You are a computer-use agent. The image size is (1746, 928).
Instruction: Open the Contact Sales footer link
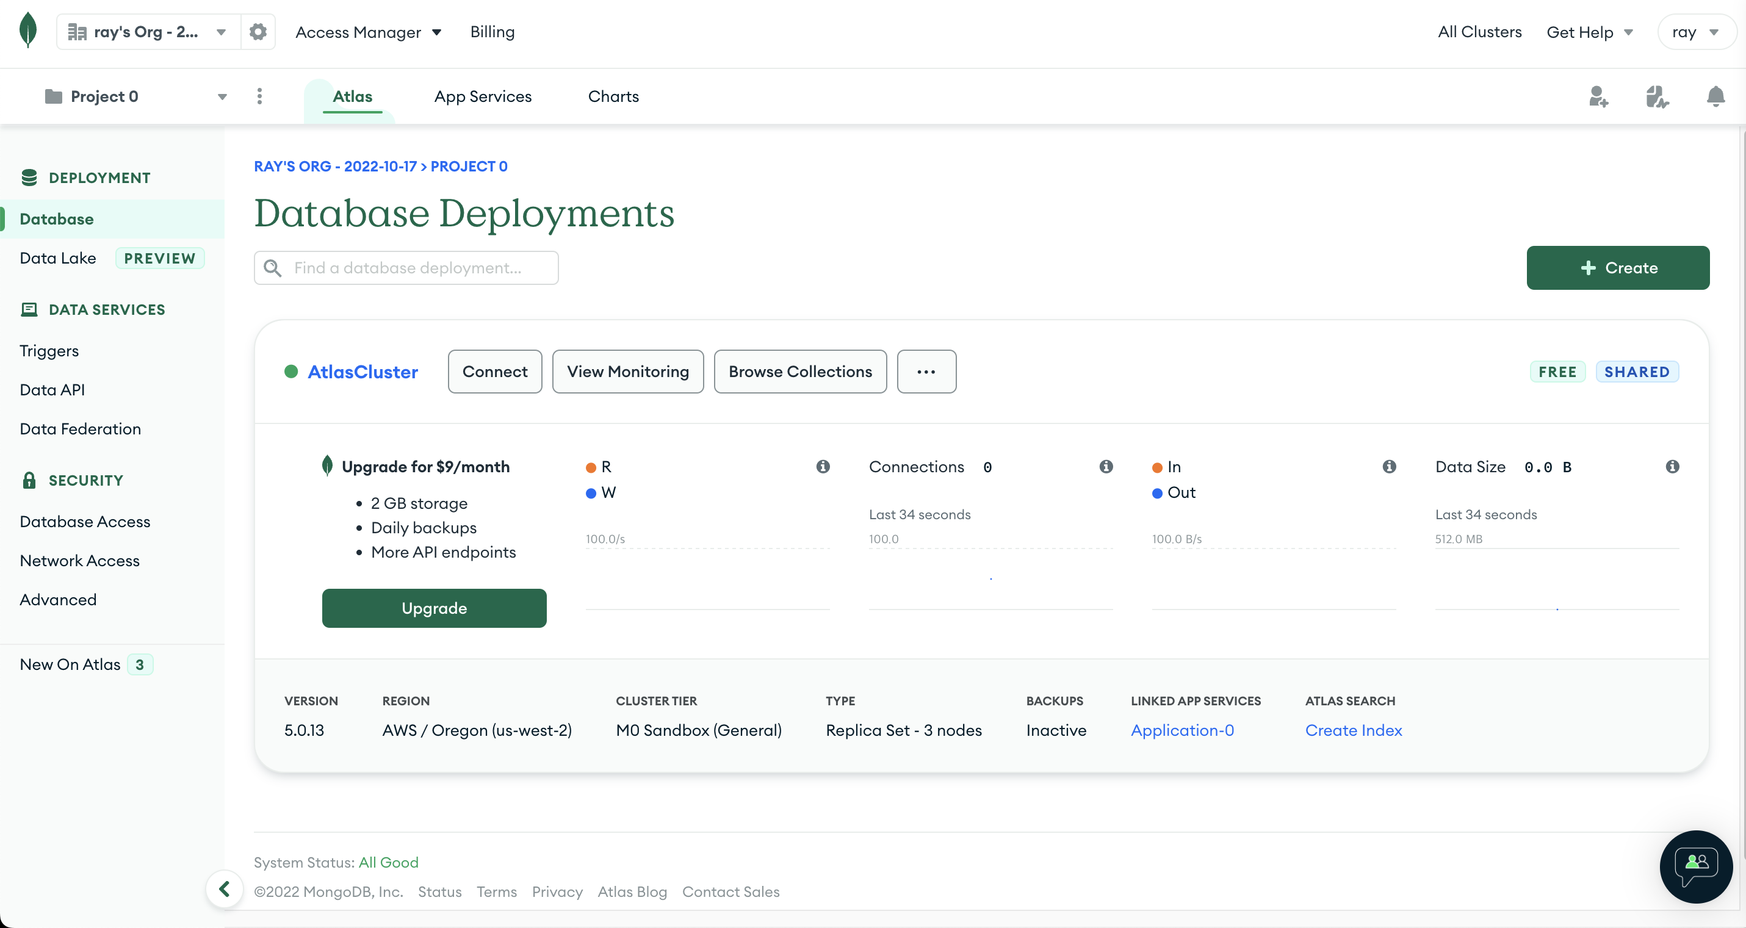click(x=731, y=892)
